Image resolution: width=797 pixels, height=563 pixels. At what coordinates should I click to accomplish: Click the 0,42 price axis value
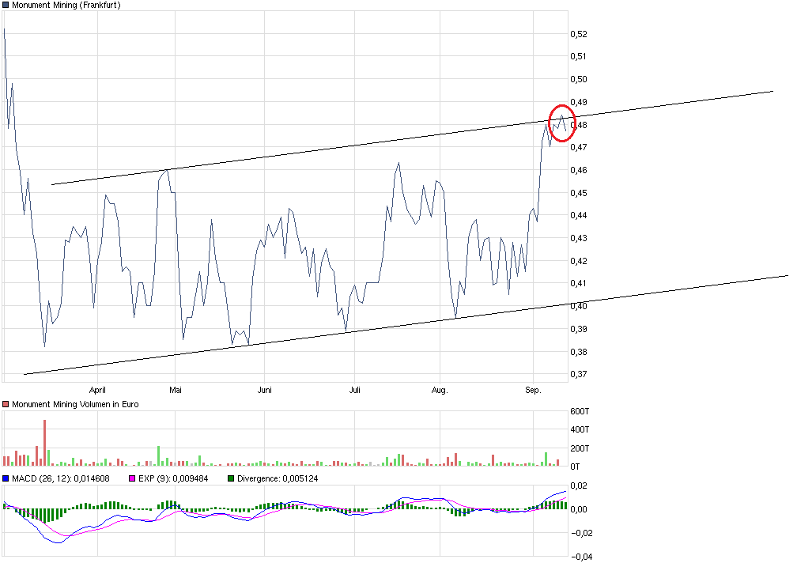tap(579, 261)
